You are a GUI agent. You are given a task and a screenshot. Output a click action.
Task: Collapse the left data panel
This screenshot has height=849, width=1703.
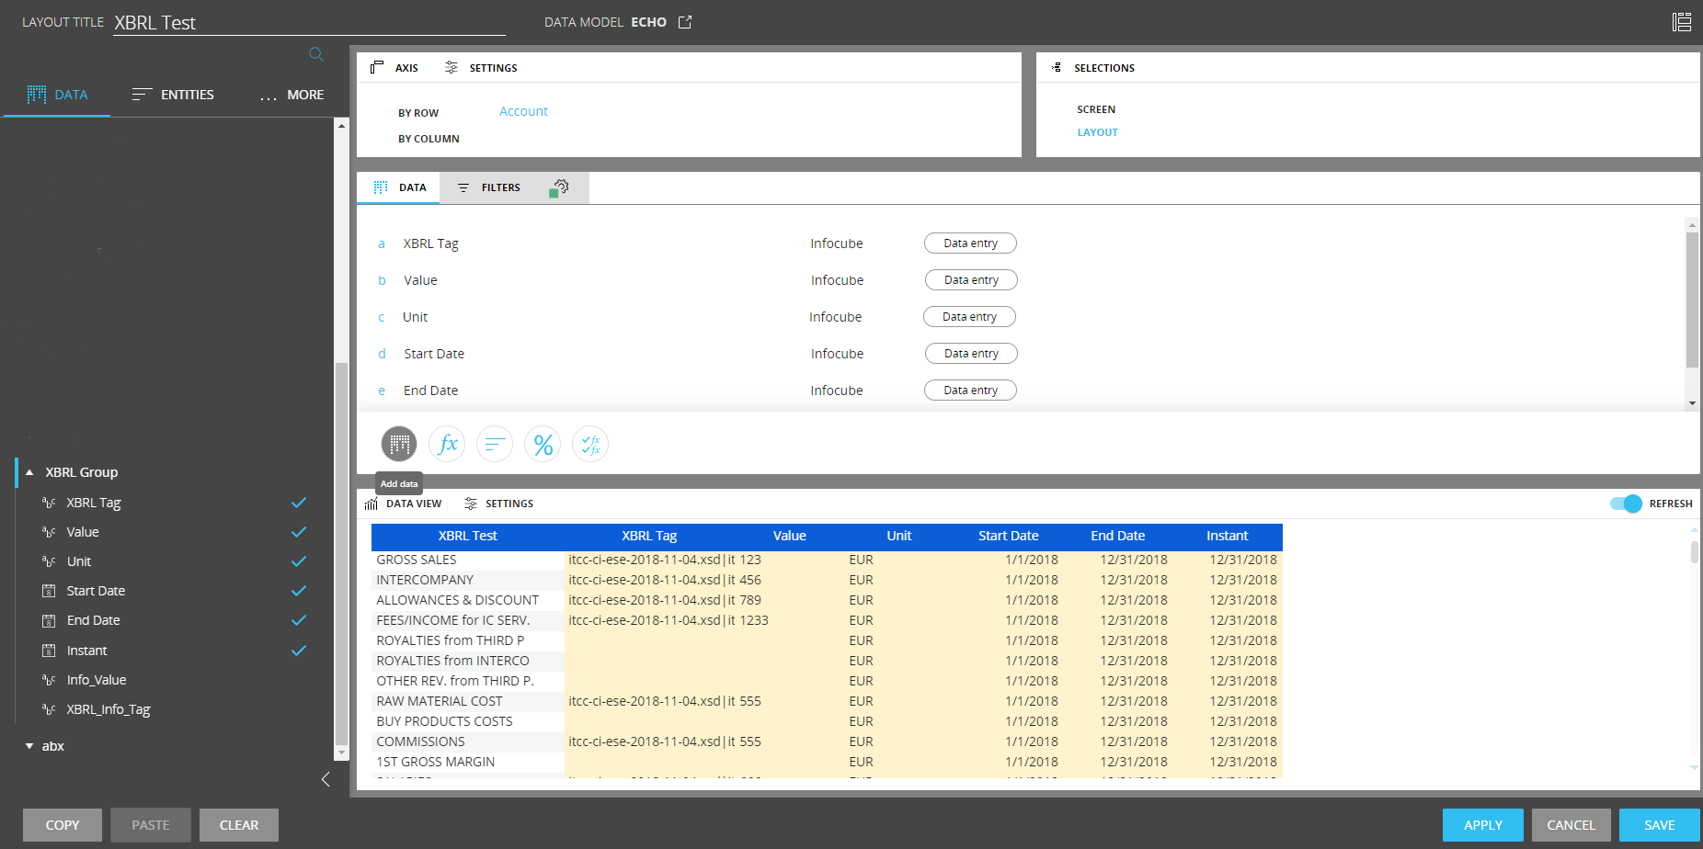[326, 779]
